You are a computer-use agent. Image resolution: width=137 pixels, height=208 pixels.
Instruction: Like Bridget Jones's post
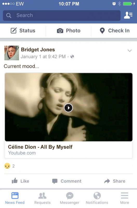coord(21,181)
